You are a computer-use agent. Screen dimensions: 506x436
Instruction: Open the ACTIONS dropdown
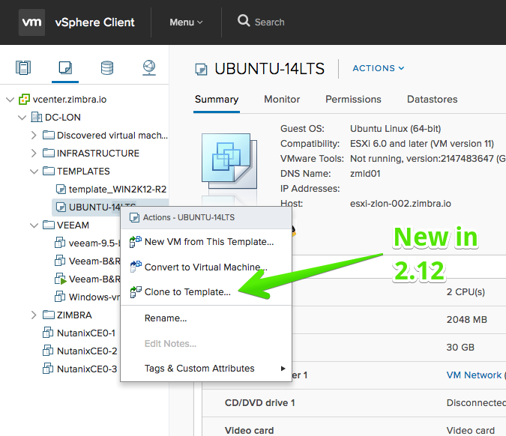point(379,68)
